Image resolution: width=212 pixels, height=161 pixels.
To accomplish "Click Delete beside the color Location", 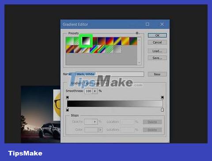I will coord(152,130).
